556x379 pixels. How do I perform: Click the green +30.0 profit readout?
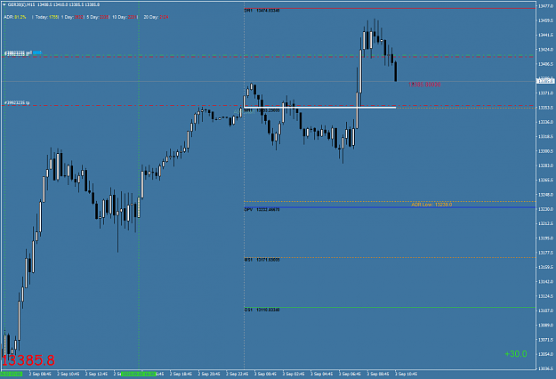[x=516, y=354]
